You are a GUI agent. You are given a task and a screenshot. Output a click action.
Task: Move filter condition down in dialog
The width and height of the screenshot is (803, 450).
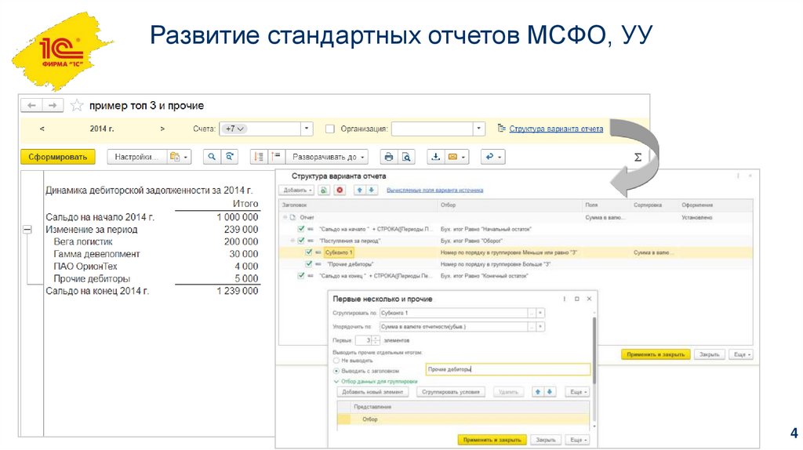pos(550,392)
